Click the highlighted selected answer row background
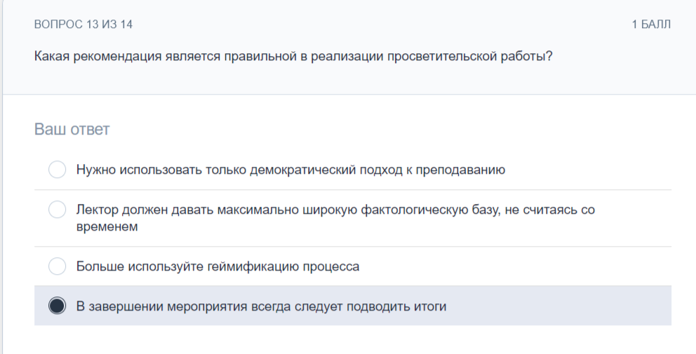Image resolution: width=696 pixels, height=354 pixels. point(353,306)
